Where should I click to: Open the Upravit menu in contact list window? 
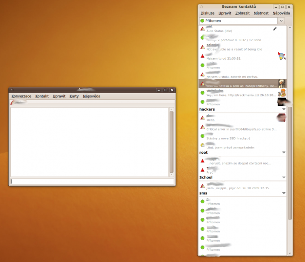tap(225, 13)
